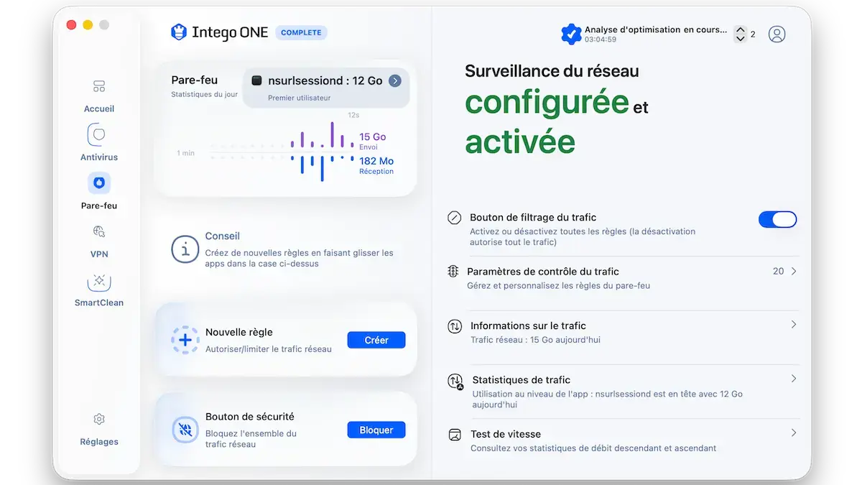
Task: Click the Nouvelle règle heading
Action: [239, 332]
